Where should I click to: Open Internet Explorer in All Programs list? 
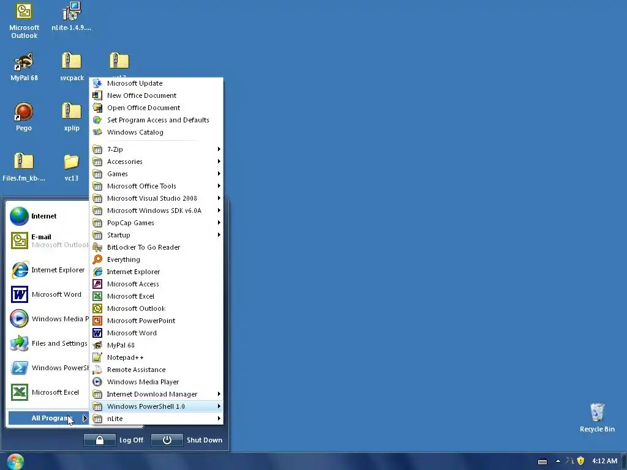156,272
